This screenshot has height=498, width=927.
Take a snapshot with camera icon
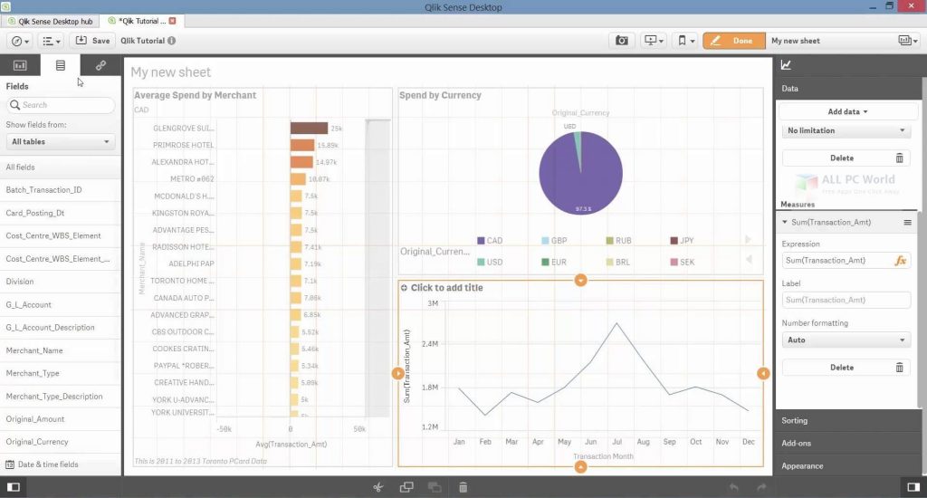[x=621, y=41]
